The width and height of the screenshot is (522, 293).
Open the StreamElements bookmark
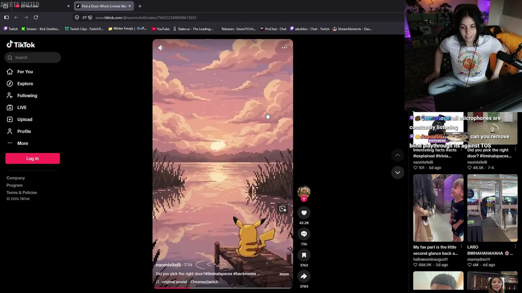352,29
